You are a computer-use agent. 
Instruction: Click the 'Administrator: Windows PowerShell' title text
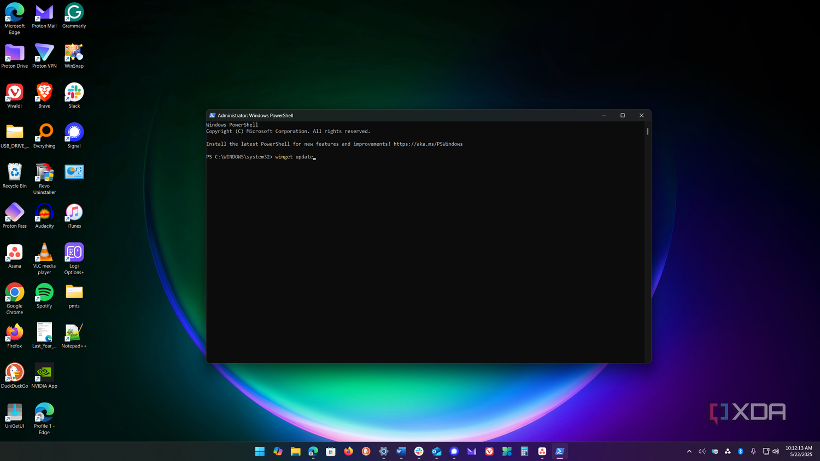(x=255, y=115)
